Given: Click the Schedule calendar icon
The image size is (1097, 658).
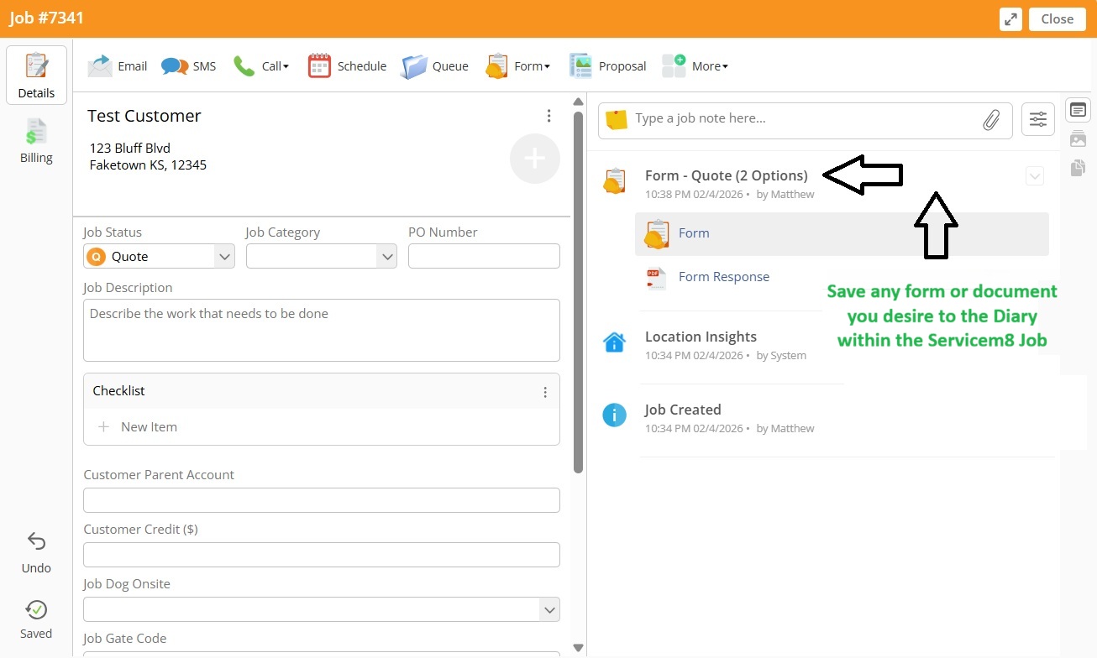Looking at the screenshot, I should 319,66.
